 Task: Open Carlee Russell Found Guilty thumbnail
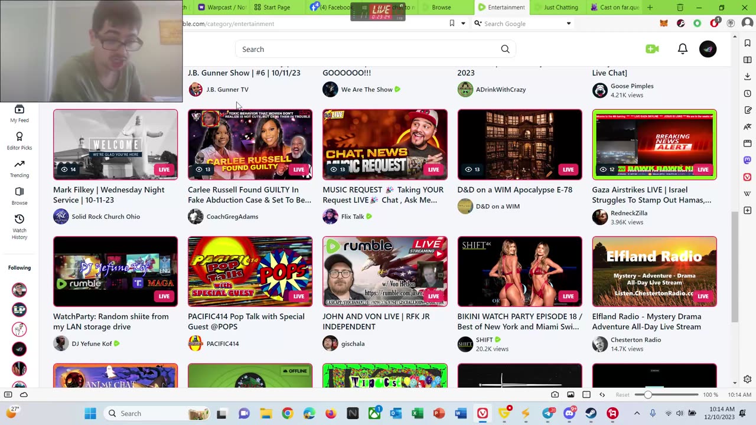pos(250,144)
